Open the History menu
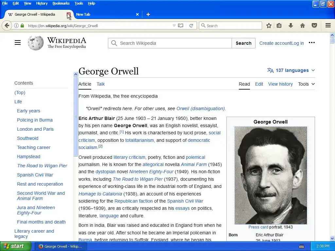The width and height of the screenshot is (335, 251). [x=42, y=3]
